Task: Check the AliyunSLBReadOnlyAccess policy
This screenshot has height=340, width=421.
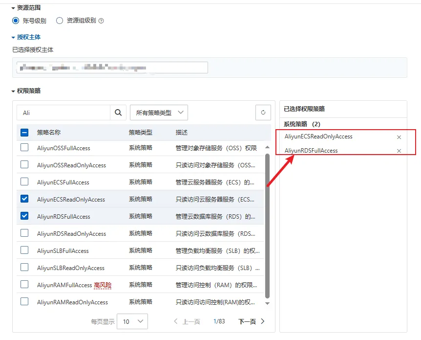Action: 24,267
